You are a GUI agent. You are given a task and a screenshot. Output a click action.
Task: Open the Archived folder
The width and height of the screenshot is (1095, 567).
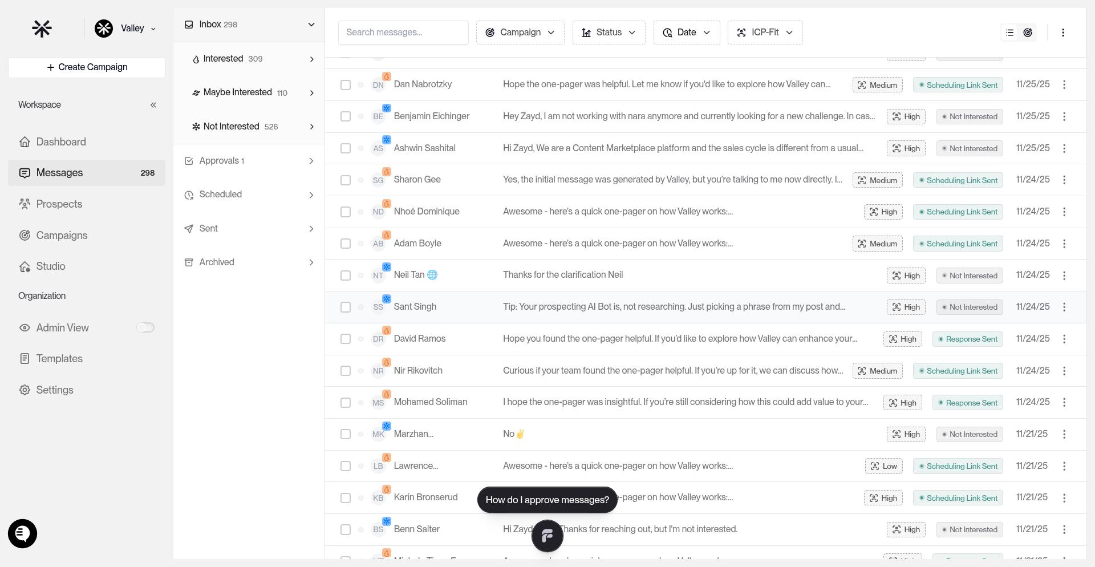249,262
